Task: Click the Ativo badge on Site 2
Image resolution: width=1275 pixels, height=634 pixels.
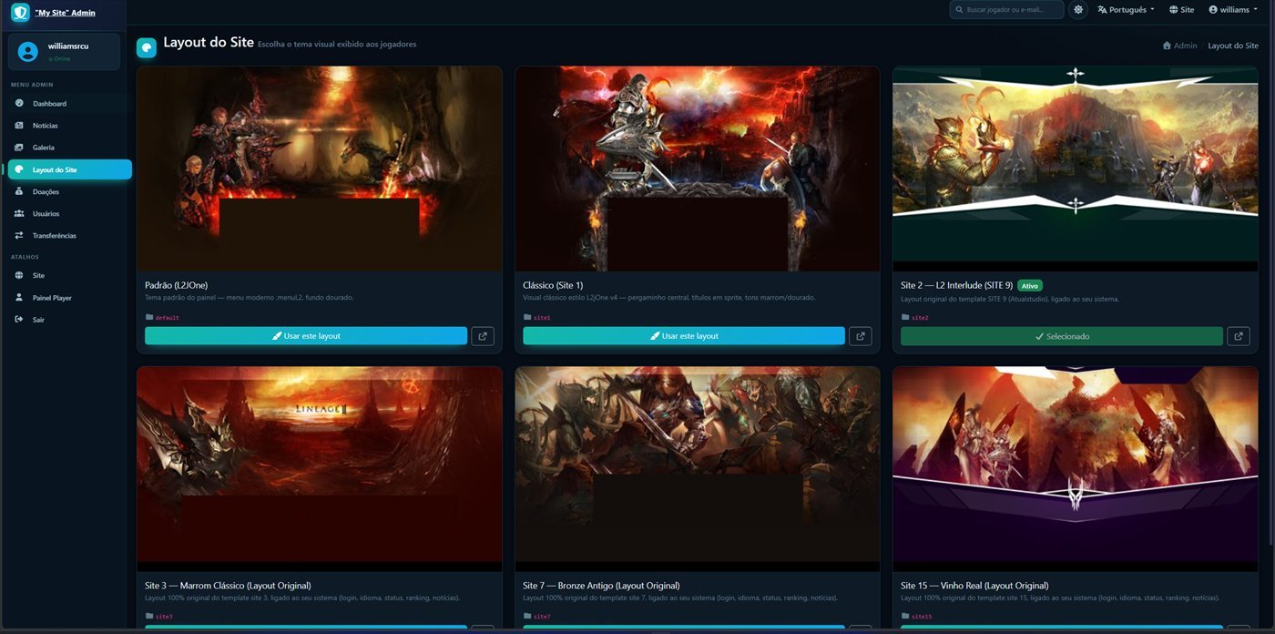Action: 1030,286
